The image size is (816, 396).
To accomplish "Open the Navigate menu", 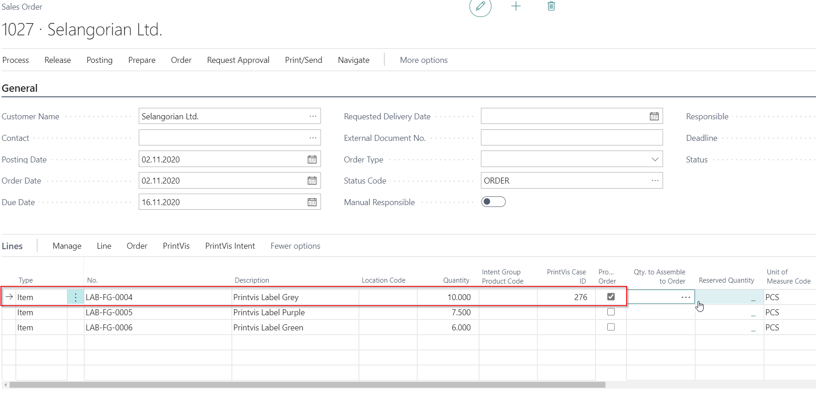I will pyautogui.click(x=354, y=60).
